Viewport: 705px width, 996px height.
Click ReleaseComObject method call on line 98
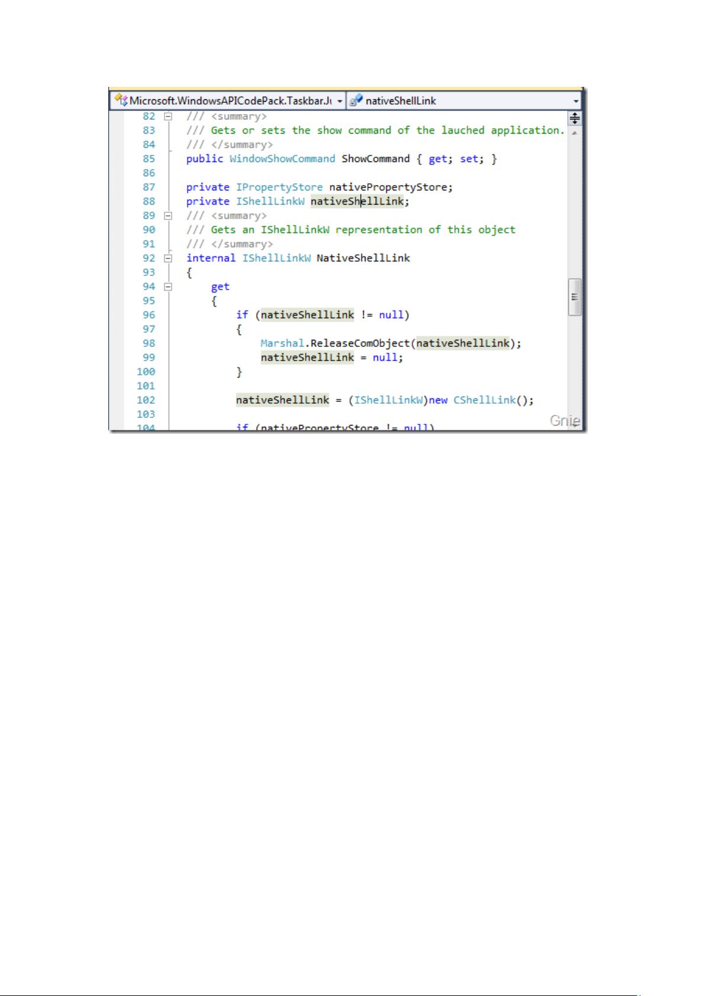(360, 343)
